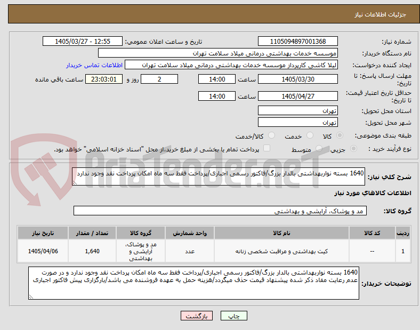
Task: Select the خدمت radio button
Action: [x=310, y=135]
